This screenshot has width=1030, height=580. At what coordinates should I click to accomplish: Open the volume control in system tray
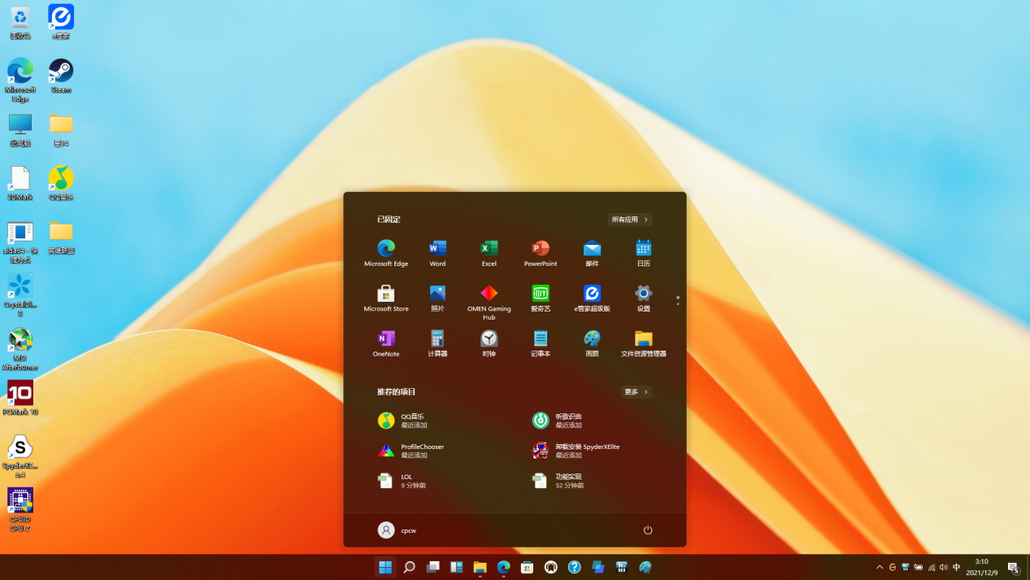(x=943, y=567)
